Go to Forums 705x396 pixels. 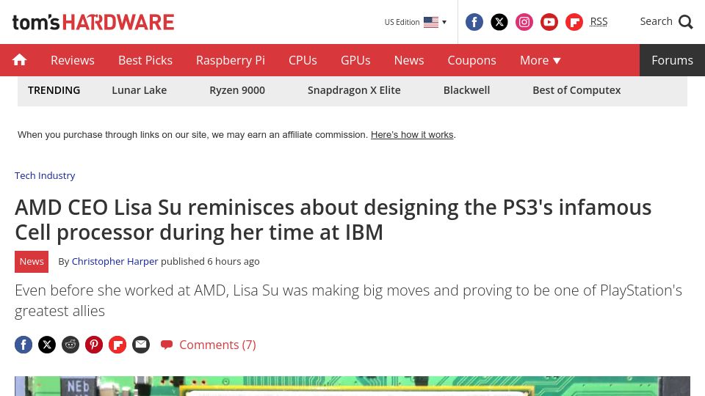672,60
